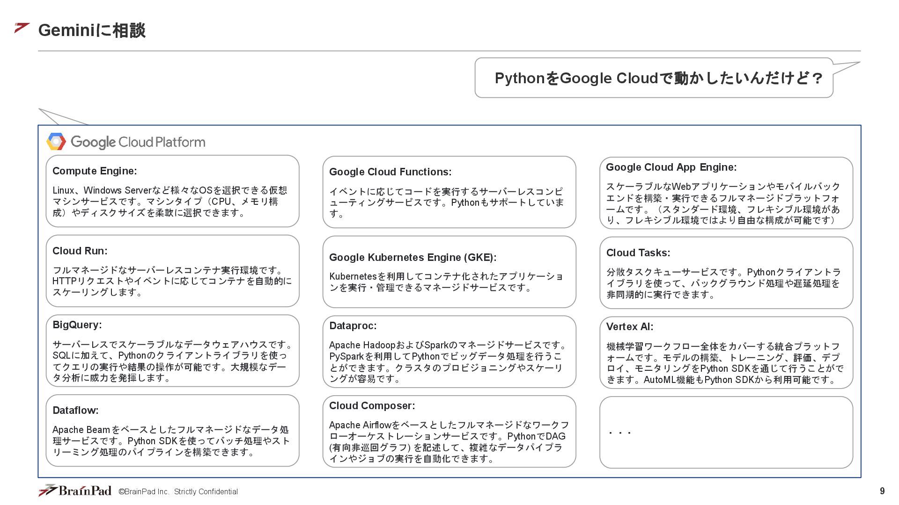Screen dimensions: 899x505
Task: Click the Dataproc Hadoop and Spark description
Action: [x=448, y=362]
